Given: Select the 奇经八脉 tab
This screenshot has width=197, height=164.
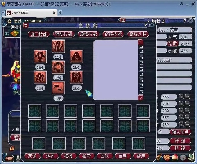Looking at the screenshot, I should point(138,34).
